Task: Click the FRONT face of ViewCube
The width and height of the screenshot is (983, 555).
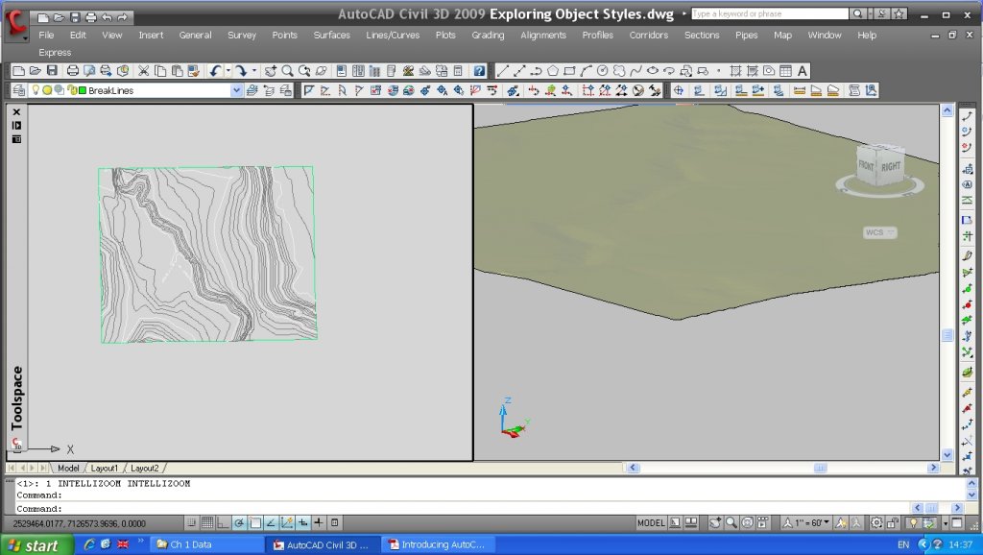Action: pyautogui.click(x=867, y=166)
